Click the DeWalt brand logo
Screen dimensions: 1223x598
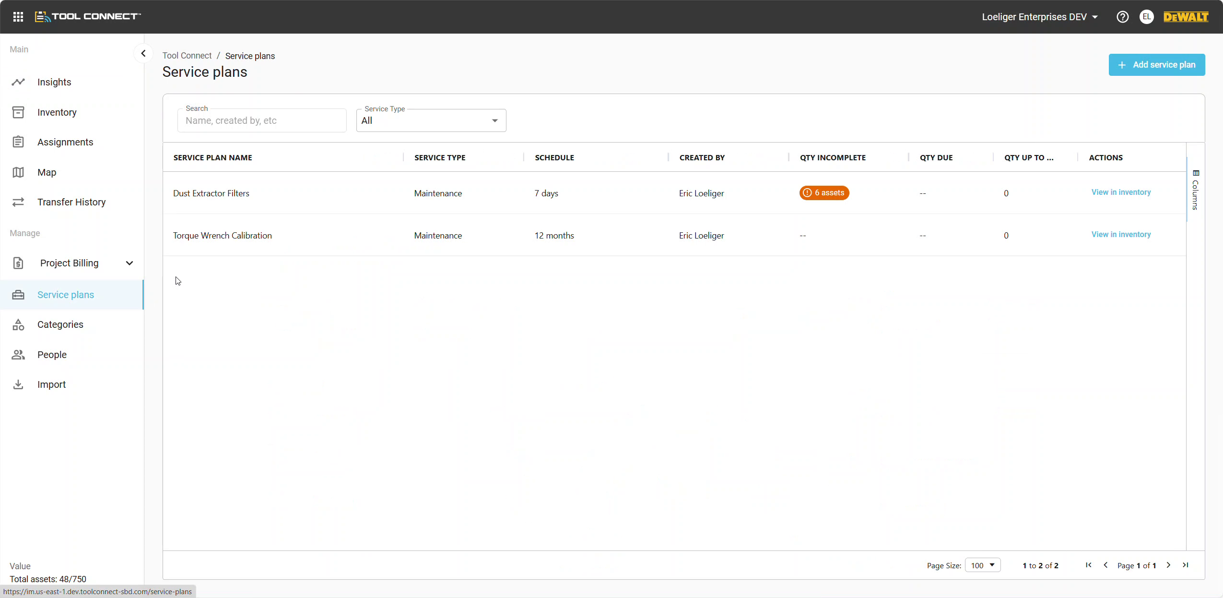1186,17
